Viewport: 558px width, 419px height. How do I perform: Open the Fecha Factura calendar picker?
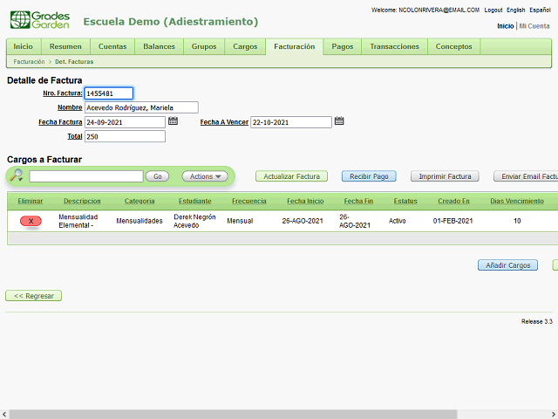coord(173,121)
